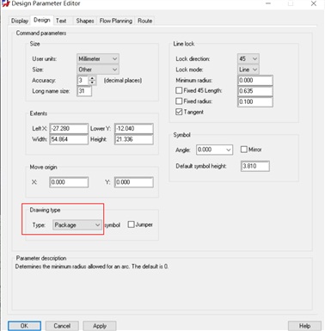Click the OK button
325x331 pixels.
pos(24,326)
